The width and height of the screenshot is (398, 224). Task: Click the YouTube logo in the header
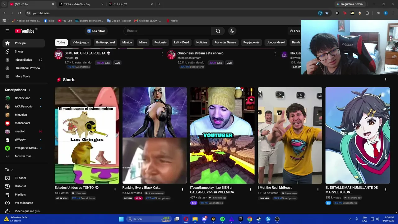coord(25,31)
